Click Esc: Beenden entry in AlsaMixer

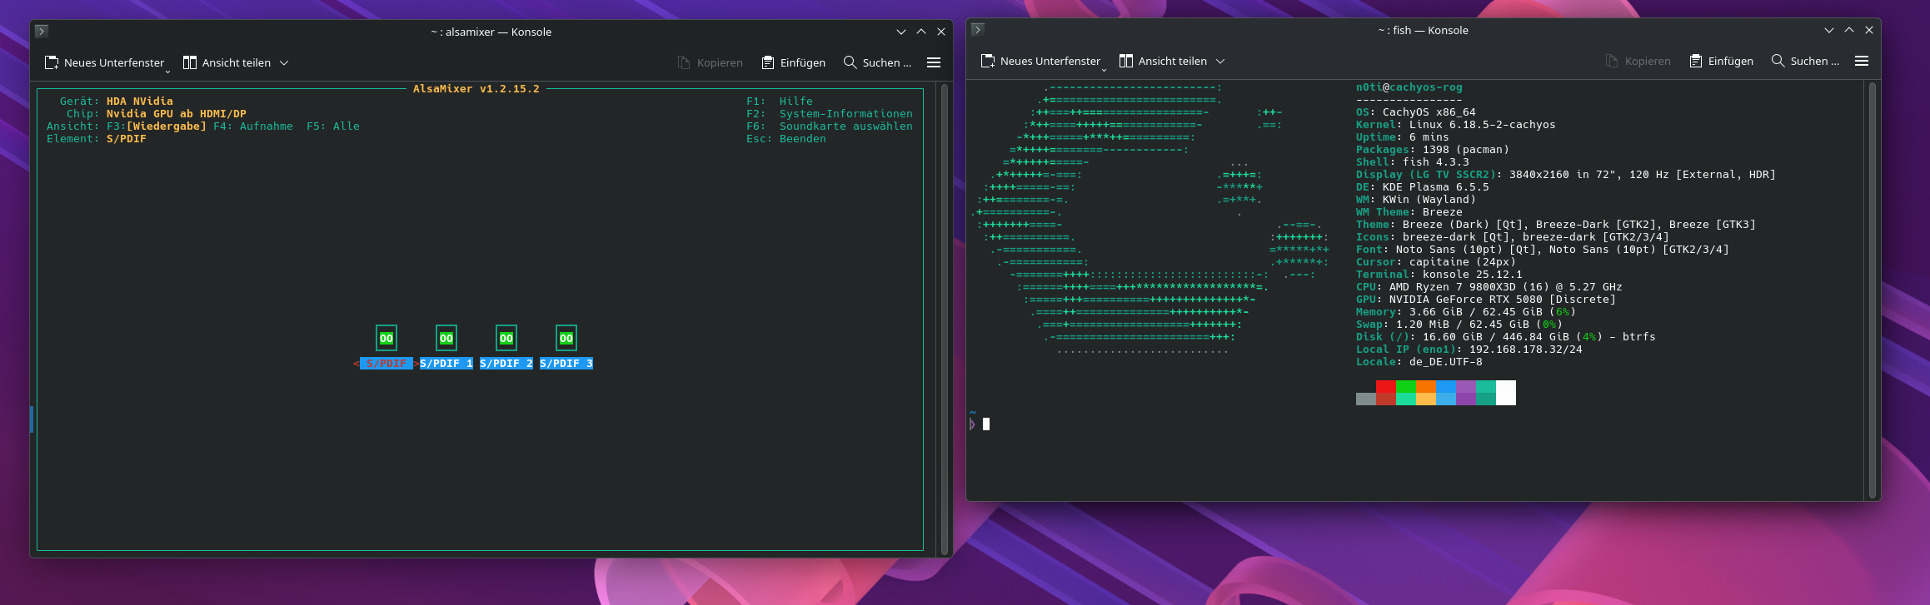(x=786, y=139)
